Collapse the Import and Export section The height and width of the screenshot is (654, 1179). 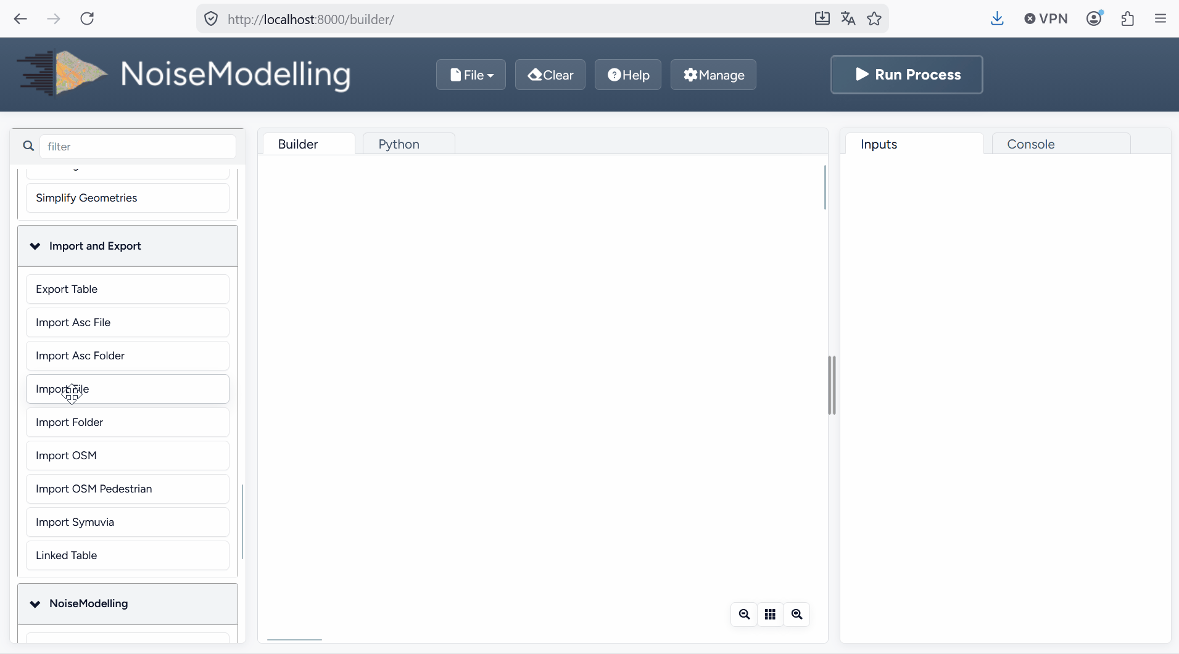tap(128, 246)
